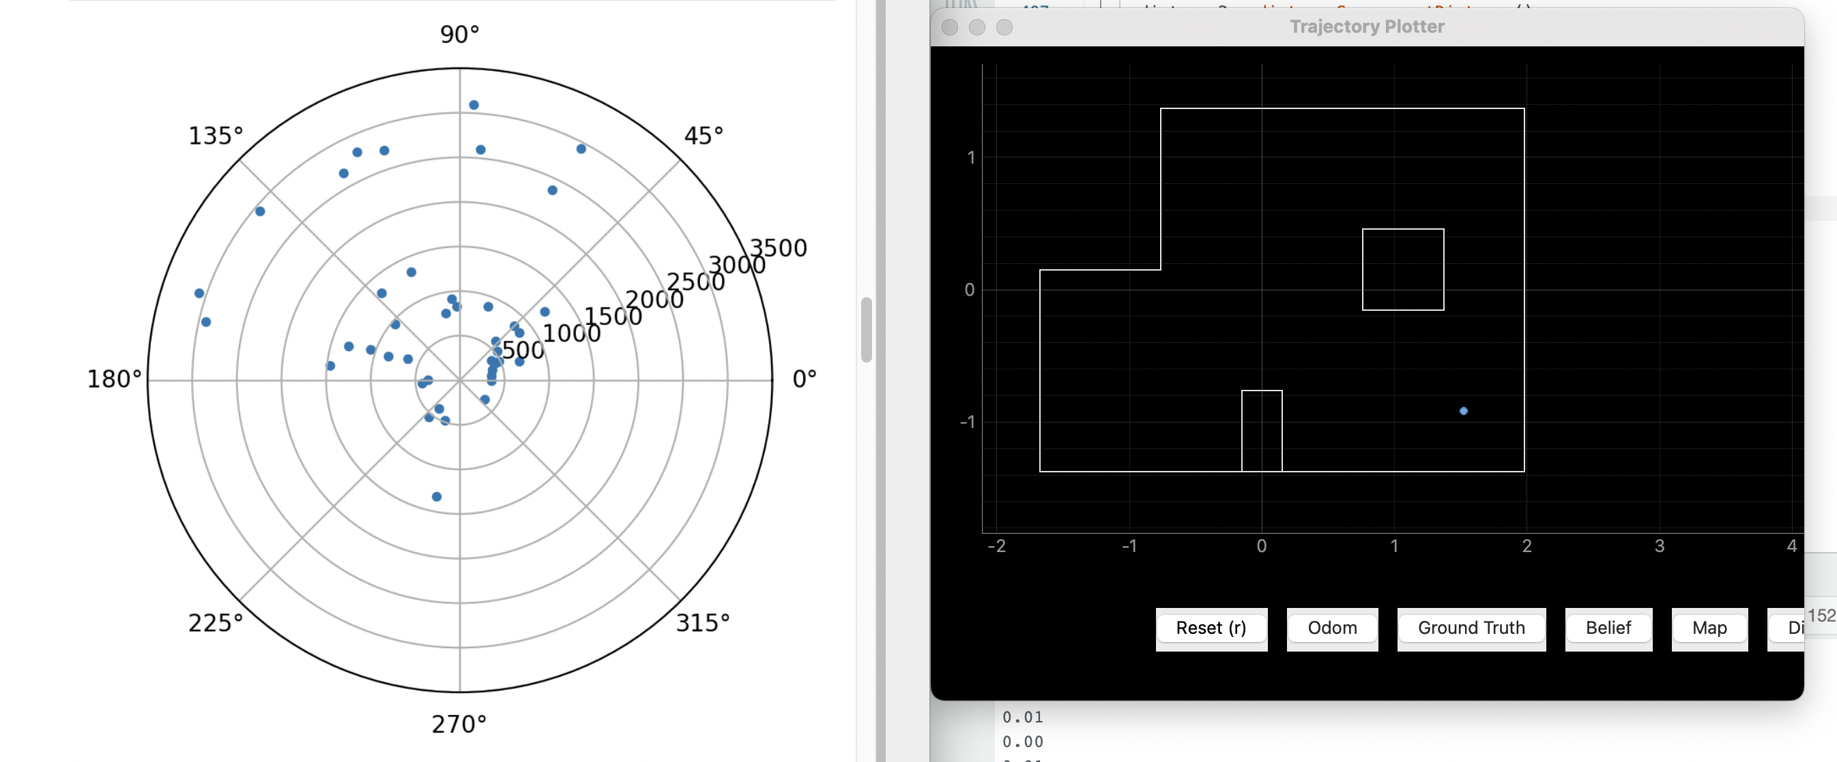1837x762 pixels.
Task: Click the 135° label on polar plot
Action: (x=216, y=136)
